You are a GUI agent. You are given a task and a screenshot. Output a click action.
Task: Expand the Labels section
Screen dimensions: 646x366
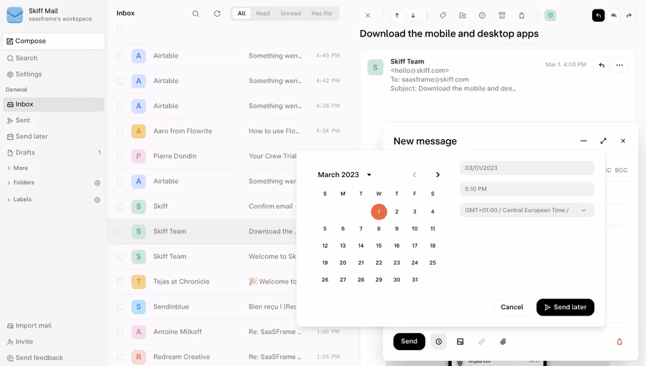[20, 199]
